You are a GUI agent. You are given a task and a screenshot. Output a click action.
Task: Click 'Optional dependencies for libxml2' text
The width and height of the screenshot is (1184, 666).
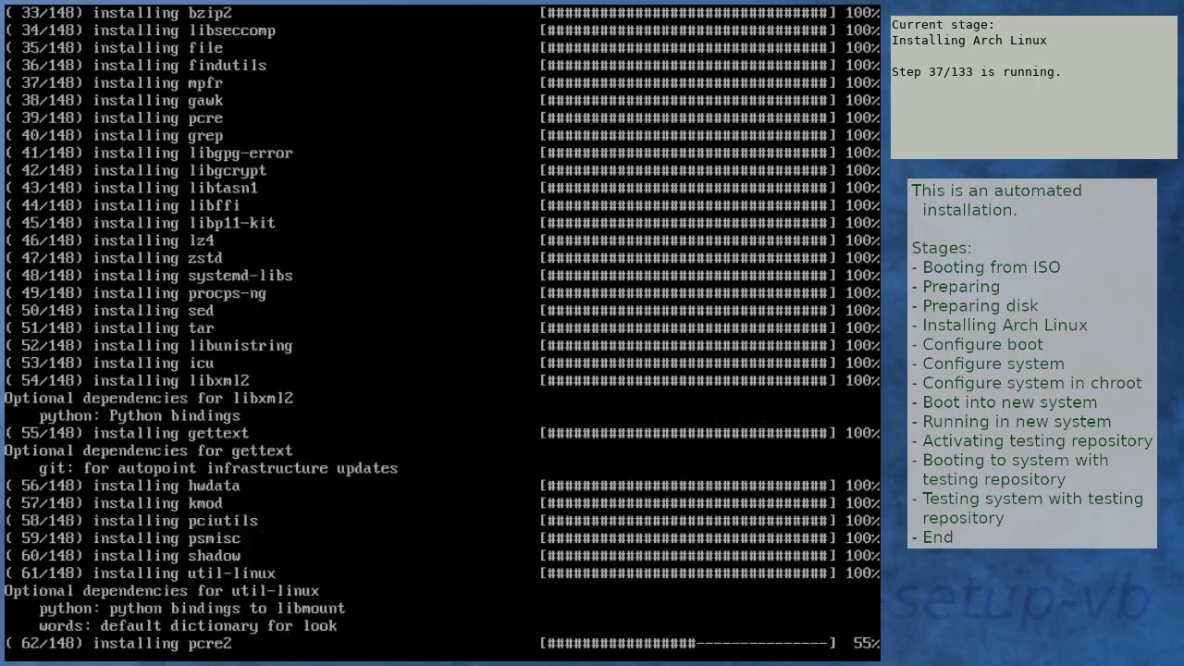click(x=149, y=399)
